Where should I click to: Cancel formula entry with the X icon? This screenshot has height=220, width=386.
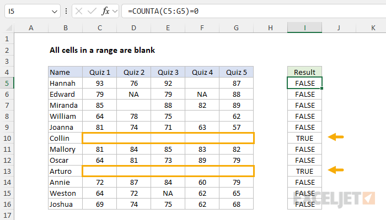point(79,11)
